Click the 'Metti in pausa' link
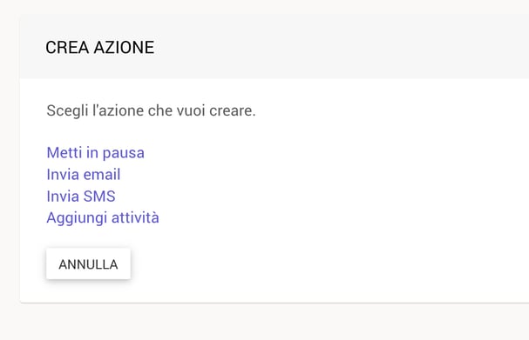529x340 pixels. (x=96, y=153)
